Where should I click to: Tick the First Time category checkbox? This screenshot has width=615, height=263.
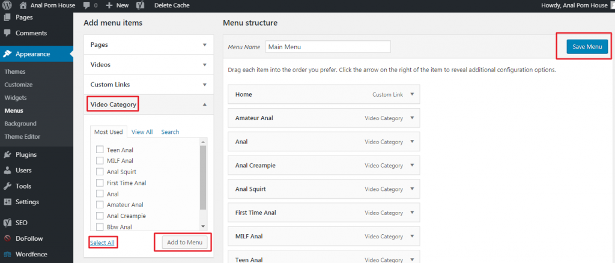(x=100, y=183)
